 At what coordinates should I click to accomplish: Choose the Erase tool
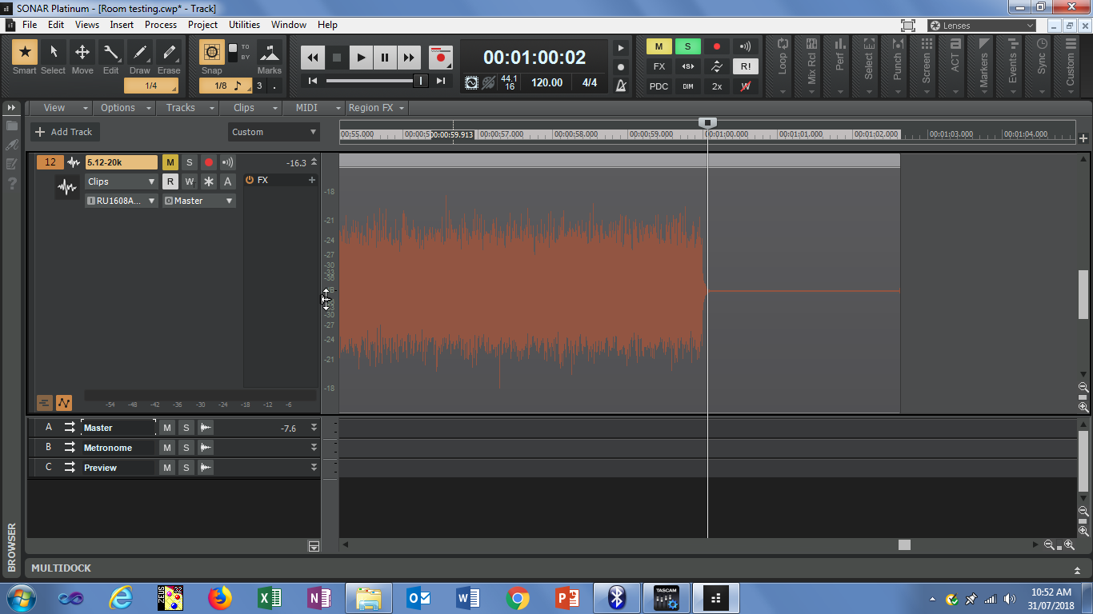pos(168,53)
